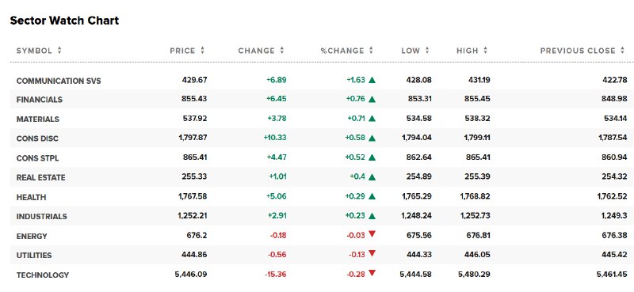This screenshot has height=292, width=634.
Task: Select Technology high value 5,480.29
Action: coord(473,275)
